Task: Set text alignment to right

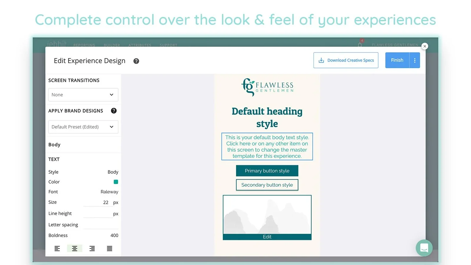Action: click(92, 249)
